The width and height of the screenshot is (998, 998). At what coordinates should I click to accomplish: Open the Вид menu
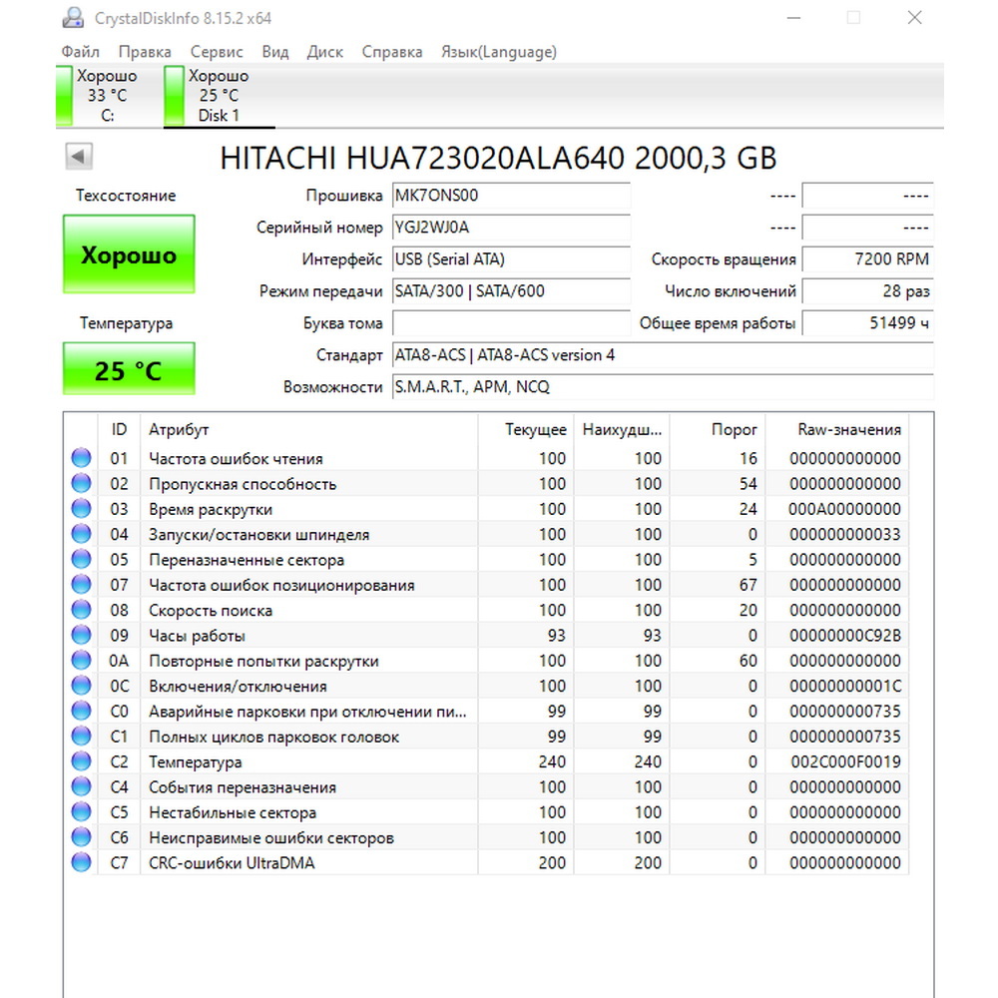275,52
